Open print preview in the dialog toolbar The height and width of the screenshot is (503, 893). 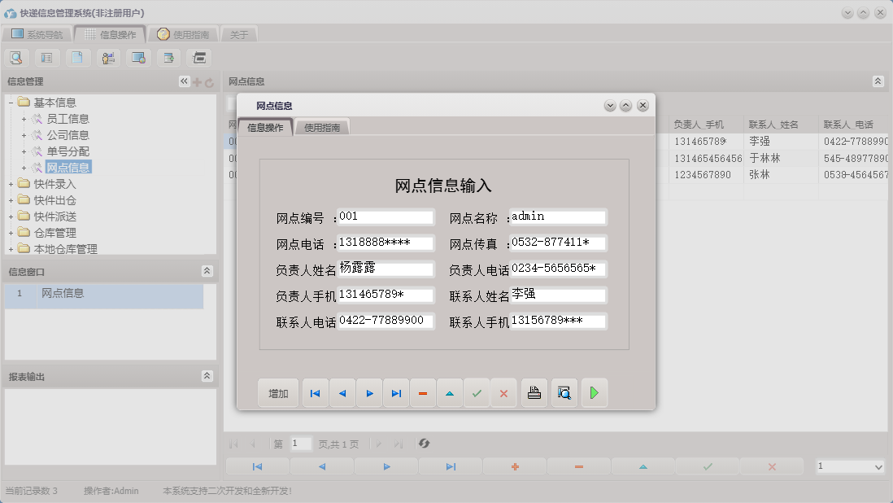click(x=564, y=392)
